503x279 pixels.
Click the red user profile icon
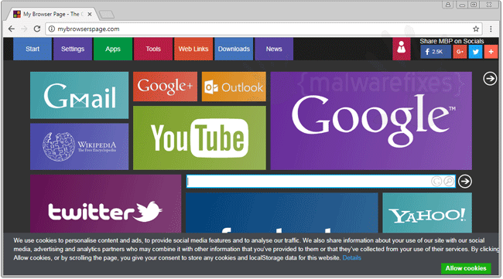click(x=401, y=49)
